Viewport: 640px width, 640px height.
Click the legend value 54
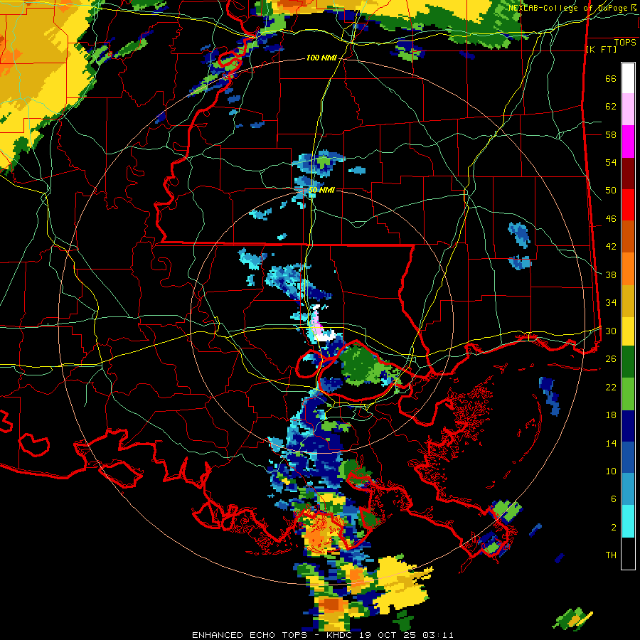(x=611, y=162)
